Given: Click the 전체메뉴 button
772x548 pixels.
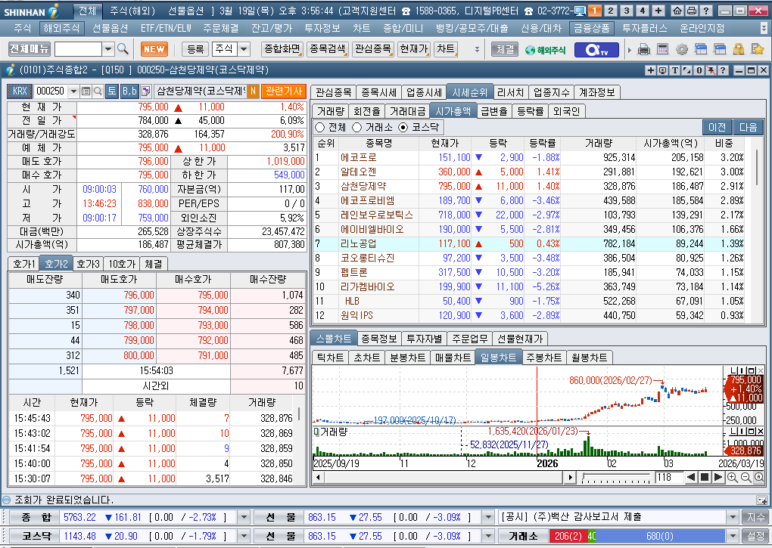Looking at the screenshot, I should tap(30, 49).
